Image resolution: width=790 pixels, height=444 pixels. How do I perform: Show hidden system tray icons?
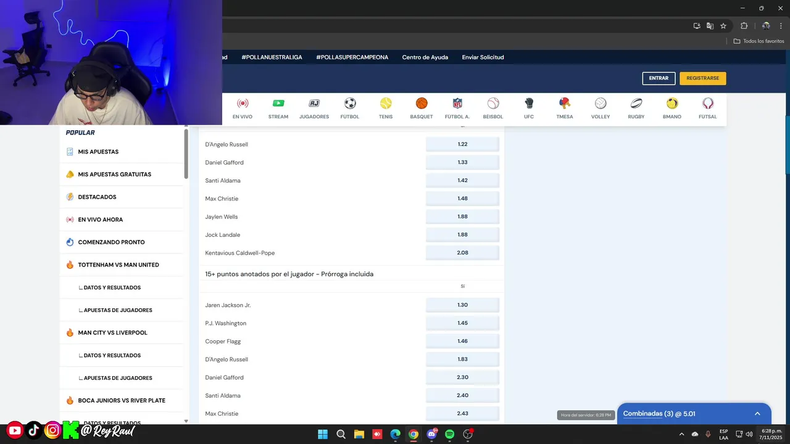coord(681,434)
